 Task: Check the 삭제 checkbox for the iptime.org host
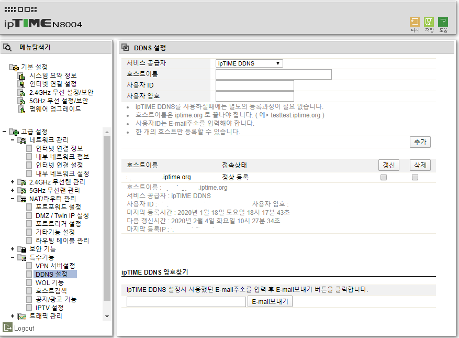415,177
